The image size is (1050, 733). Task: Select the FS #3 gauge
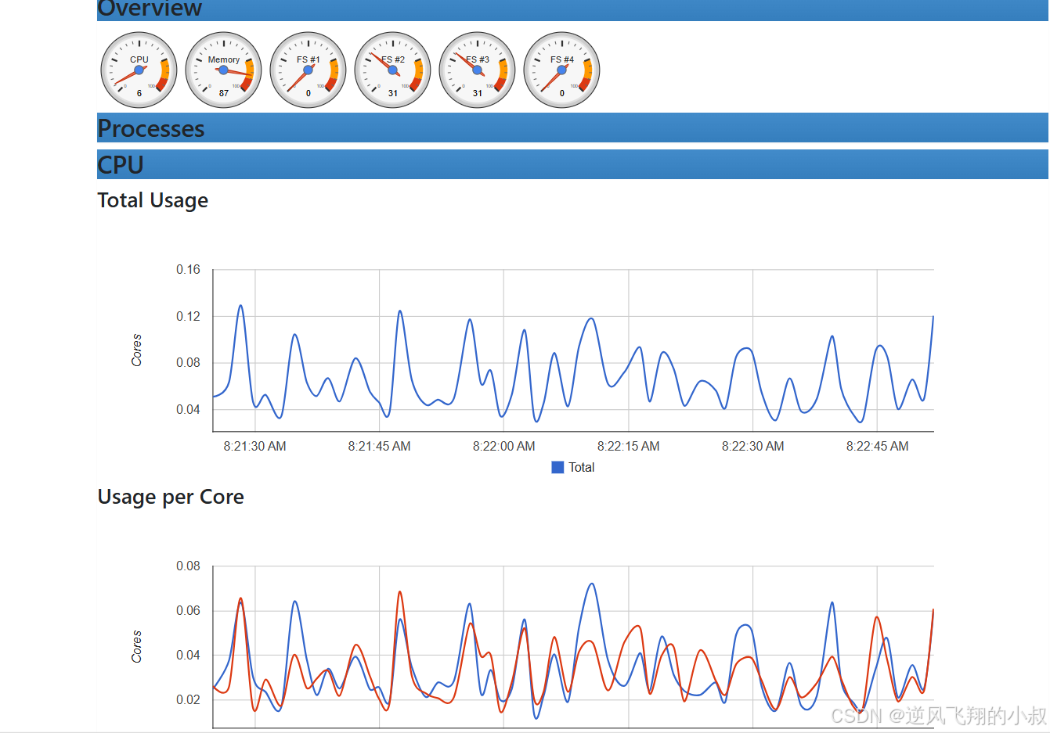pyautogui.click(x=478, y=70)
